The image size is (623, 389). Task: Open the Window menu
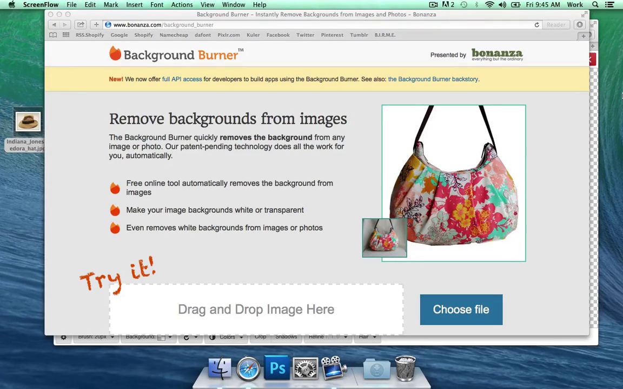(x=234, y=5)
